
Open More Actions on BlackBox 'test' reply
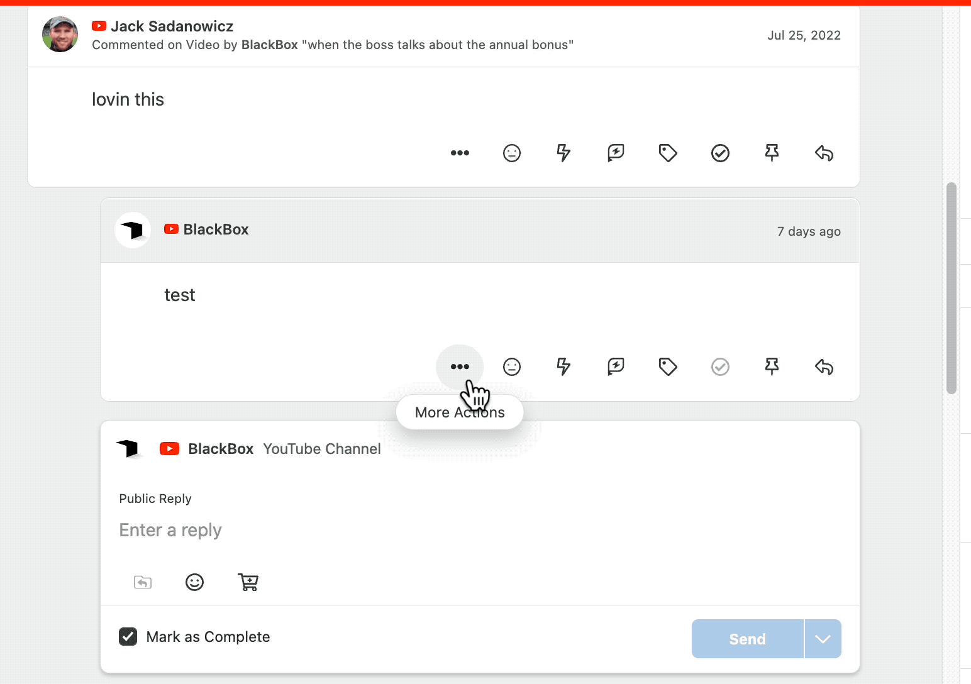point(460,367)
